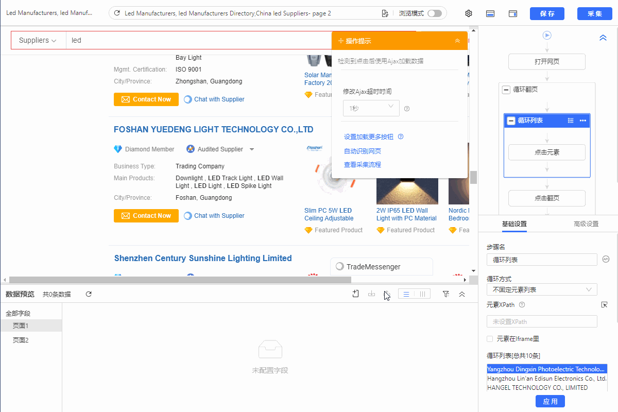
Task: Switch to the bottom-panel layout icon
Action: [x=491, y=13]
